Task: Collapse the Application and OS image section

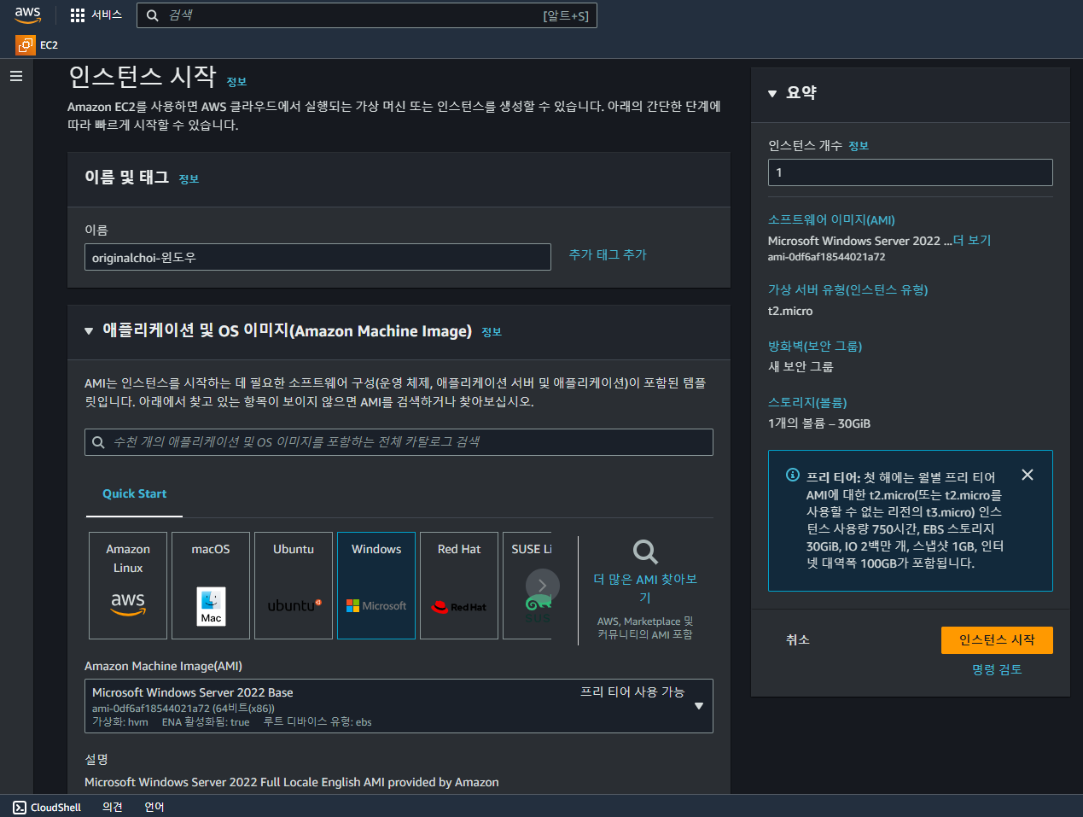Action: click(x=89, y=331)
